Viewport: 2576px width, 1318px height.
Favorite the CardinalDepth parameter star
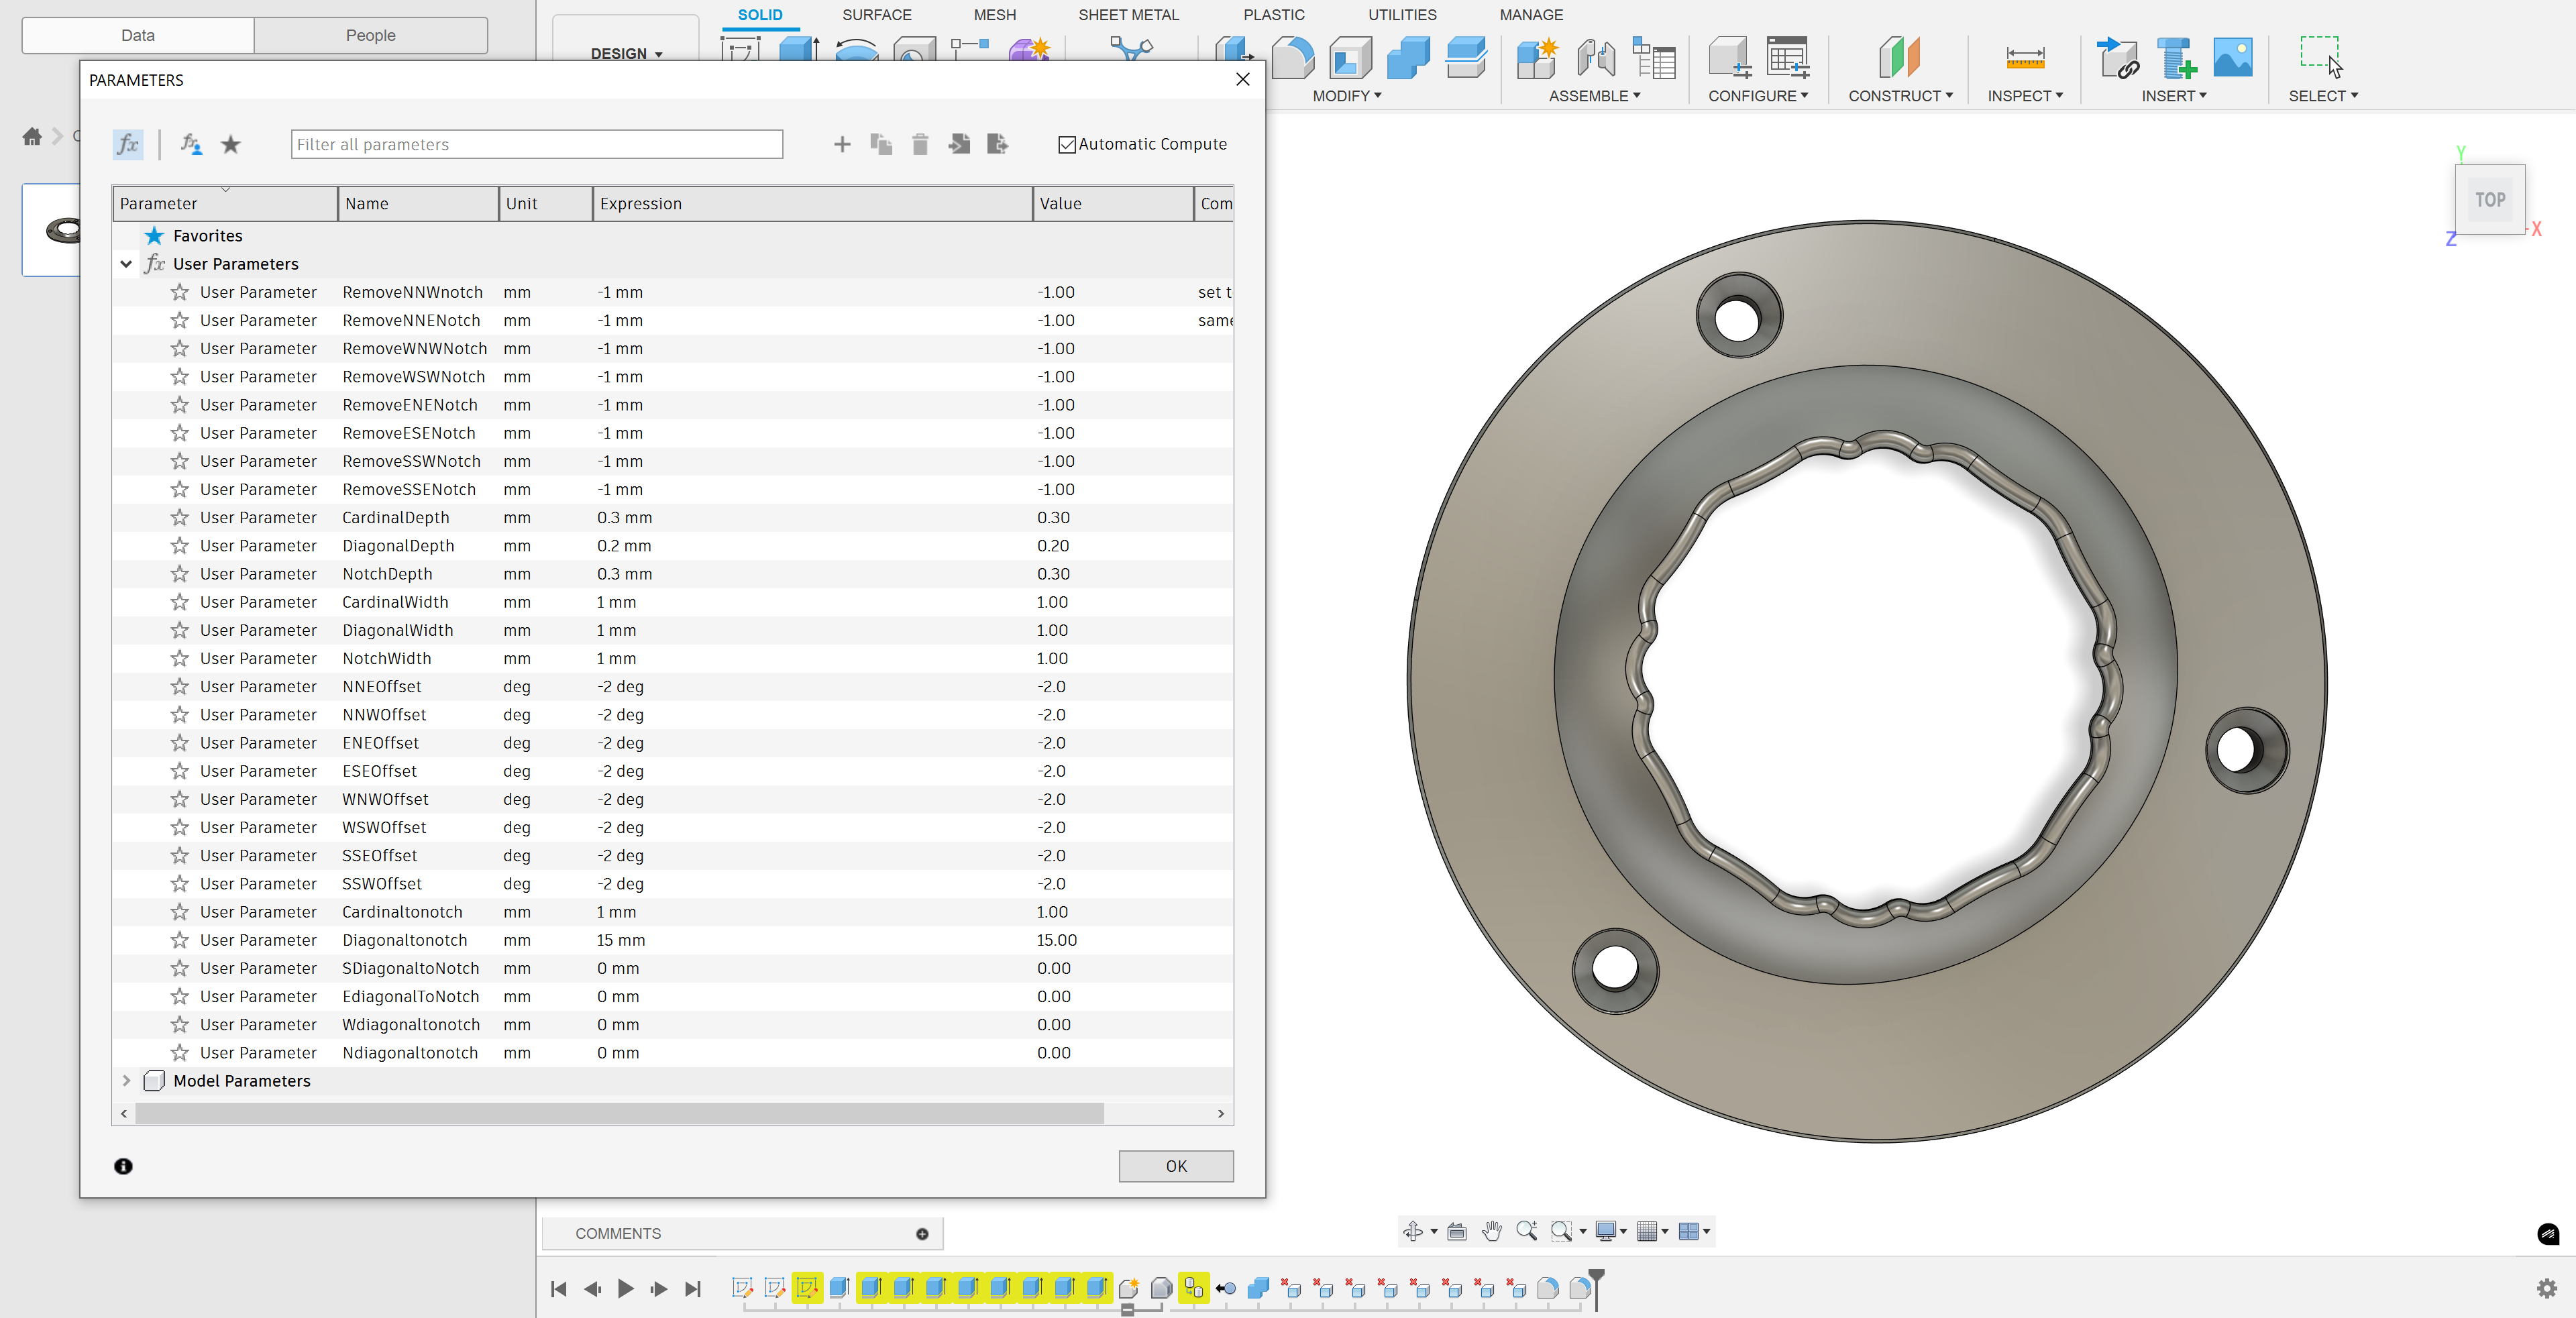tap(180, 517)
